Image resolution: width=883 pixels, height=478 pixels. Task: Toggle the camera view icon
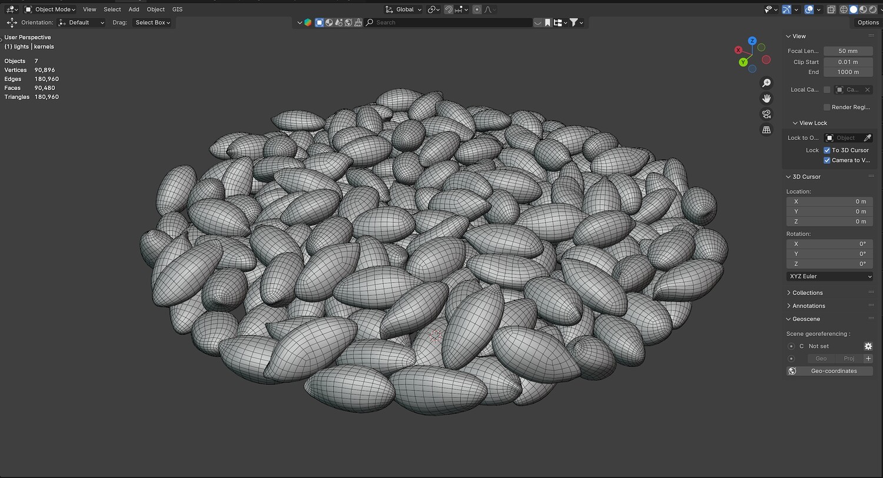[766, 114]
